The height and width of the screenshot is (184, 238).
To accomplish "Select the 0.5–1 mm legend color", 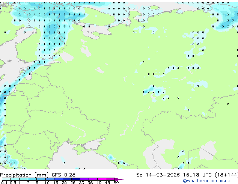I will pos(15,179).
